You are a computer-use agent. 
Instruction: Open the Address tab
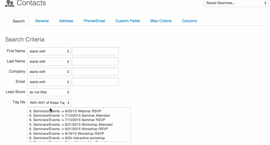(66, 21)
